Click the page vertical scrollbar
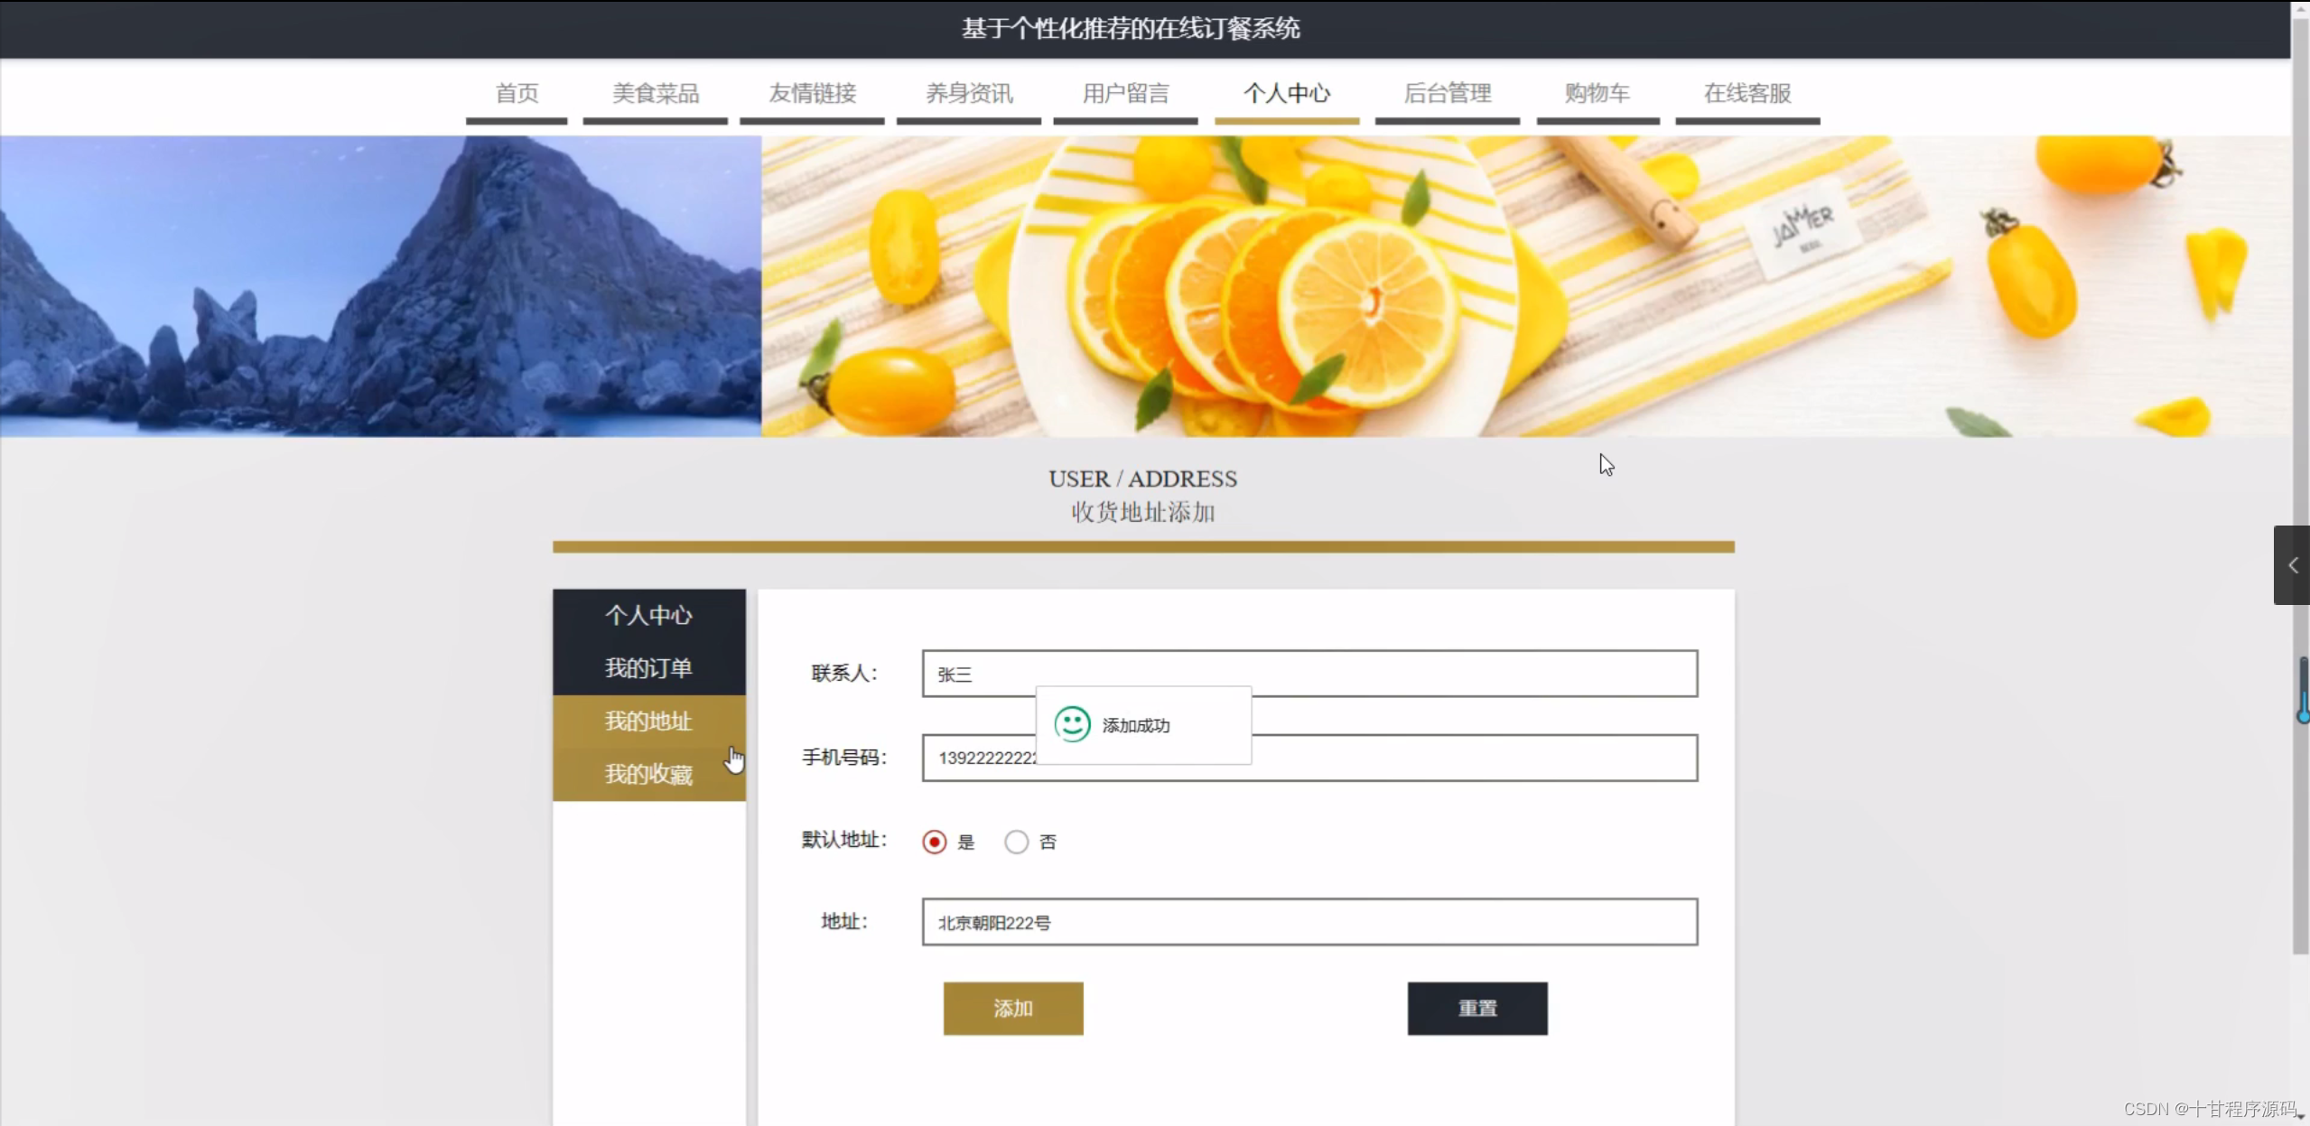Viewport: 2310px width, 1126px height. click(x=2300, y=479)
